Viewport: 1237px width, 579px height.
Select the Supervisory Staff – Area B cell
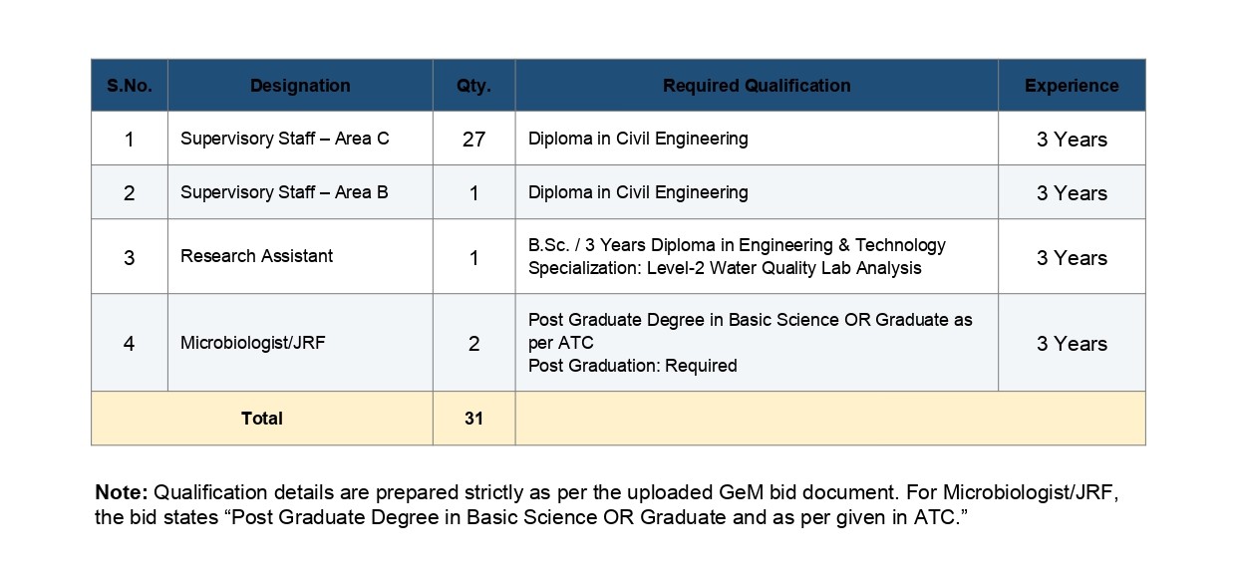click(300, 192)
